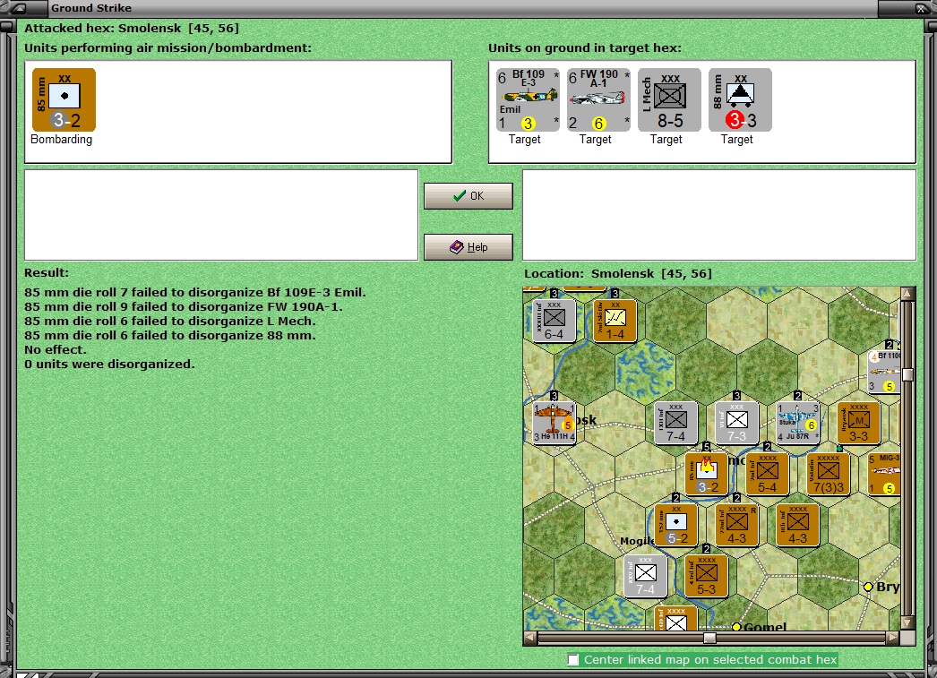Image resolution: width=937 pixels, height=678 pixels.
Task: Click the 7(3)3 front counter on map
Action: click(829, 474)
